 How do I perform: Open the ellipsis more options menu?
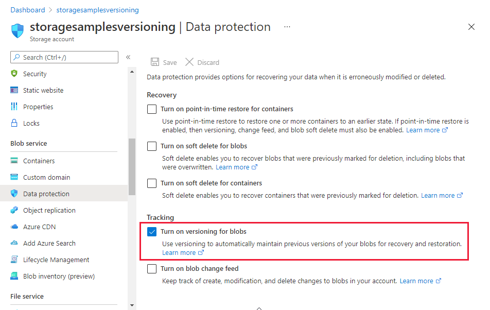tap(287, 27)
